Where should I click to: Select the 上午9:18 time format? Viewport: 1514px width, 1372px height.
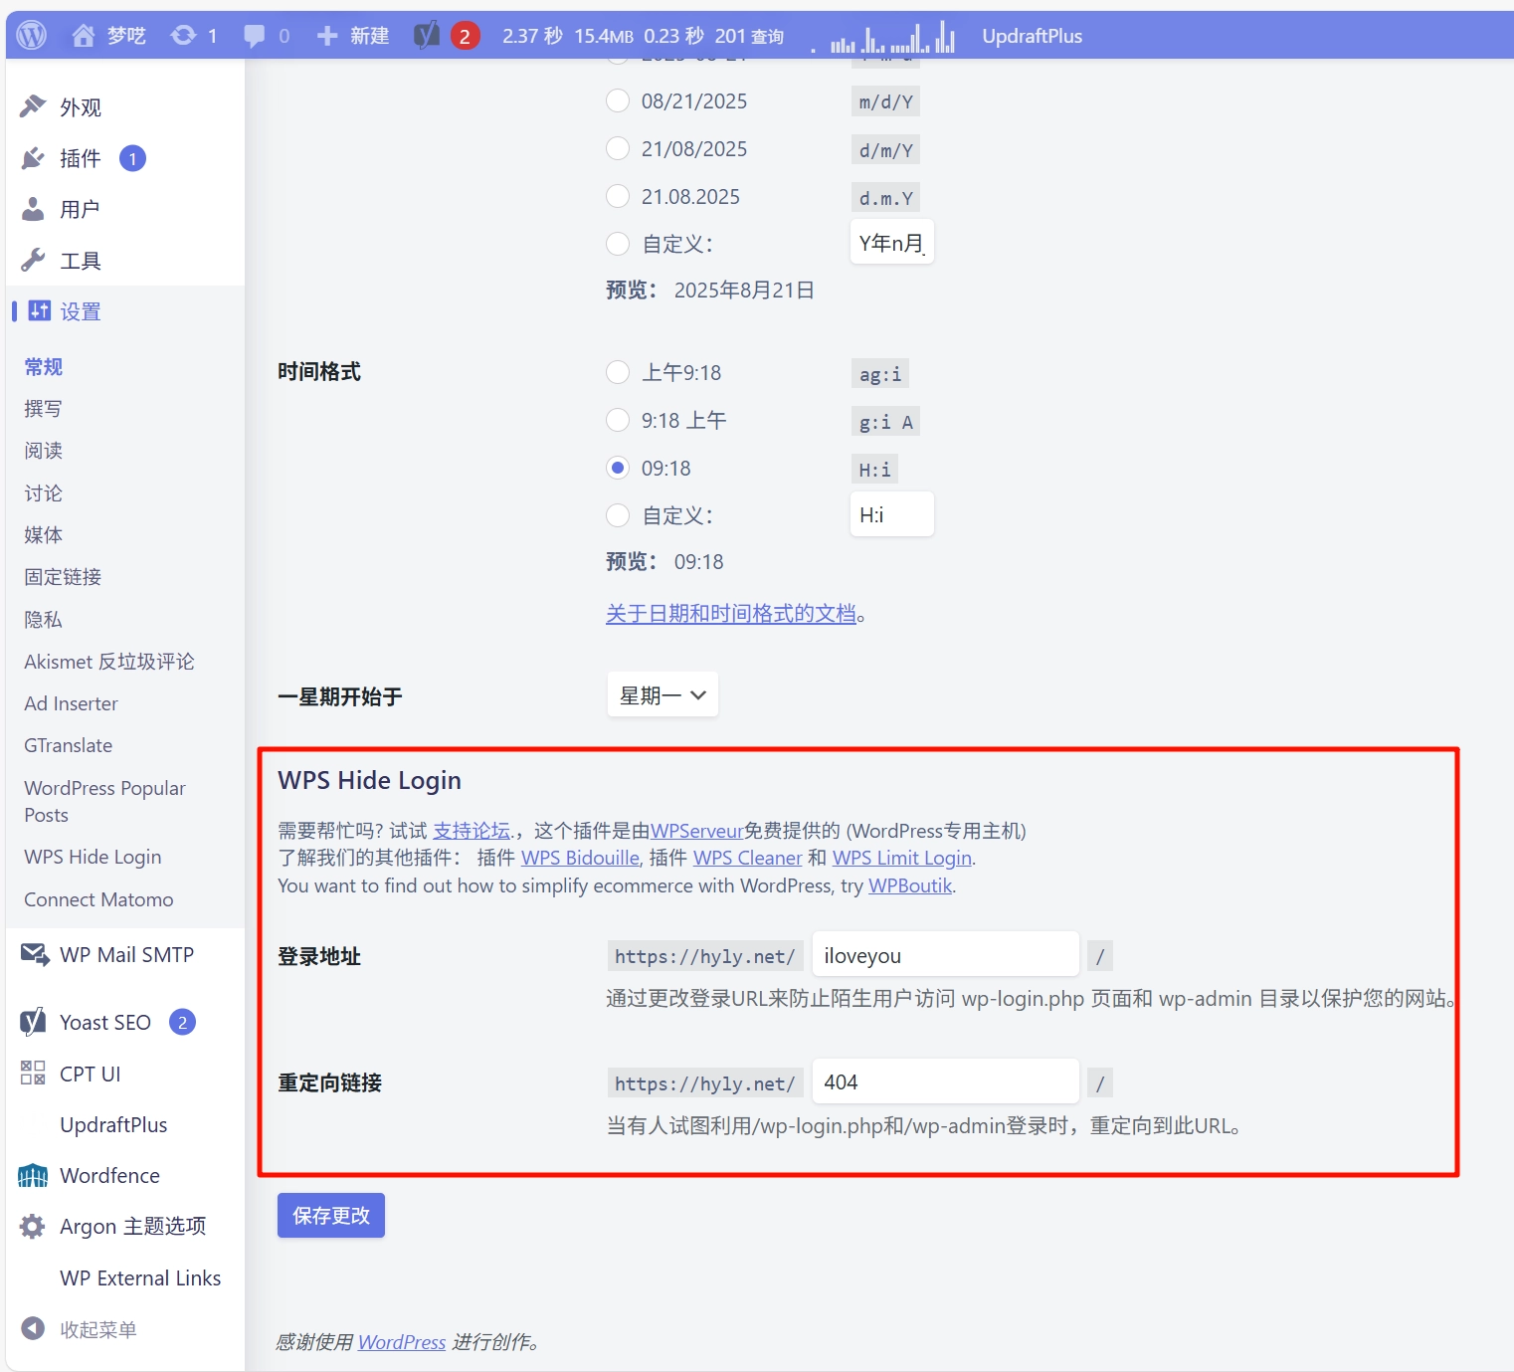(618, 372)
